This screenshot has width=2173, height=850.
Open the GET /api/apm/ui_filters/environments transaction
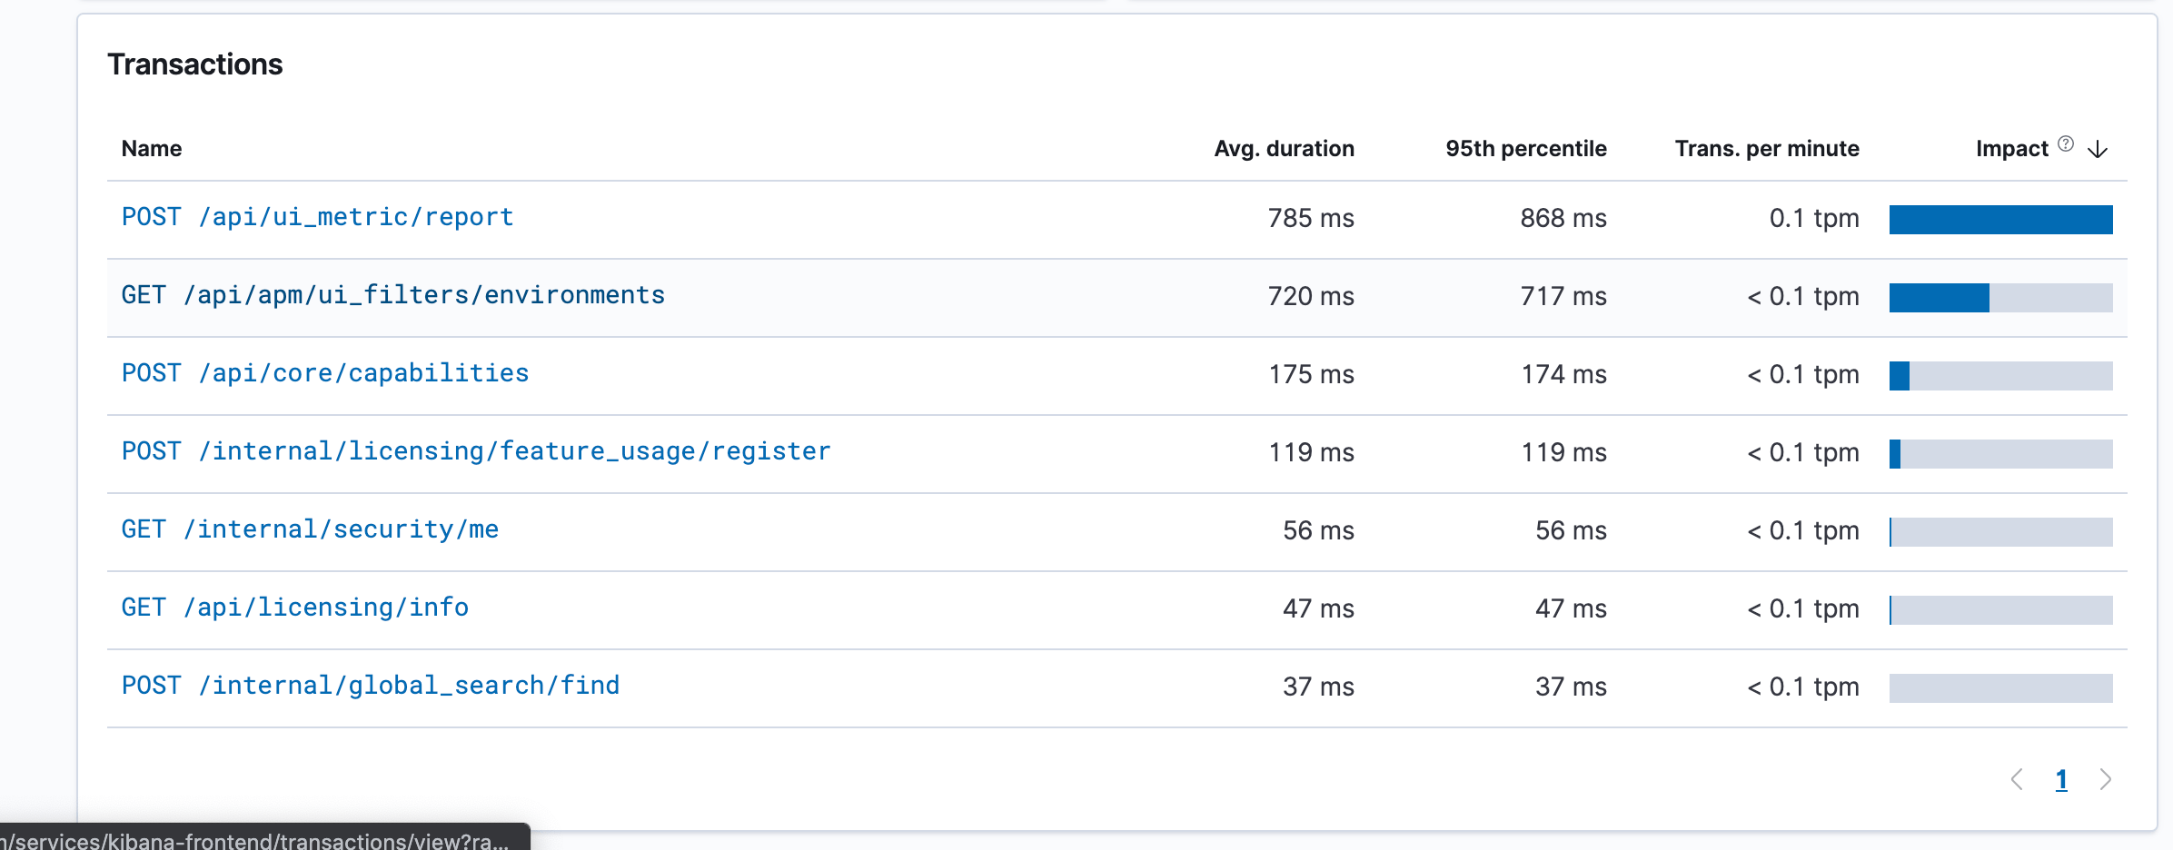pos(392,295)
